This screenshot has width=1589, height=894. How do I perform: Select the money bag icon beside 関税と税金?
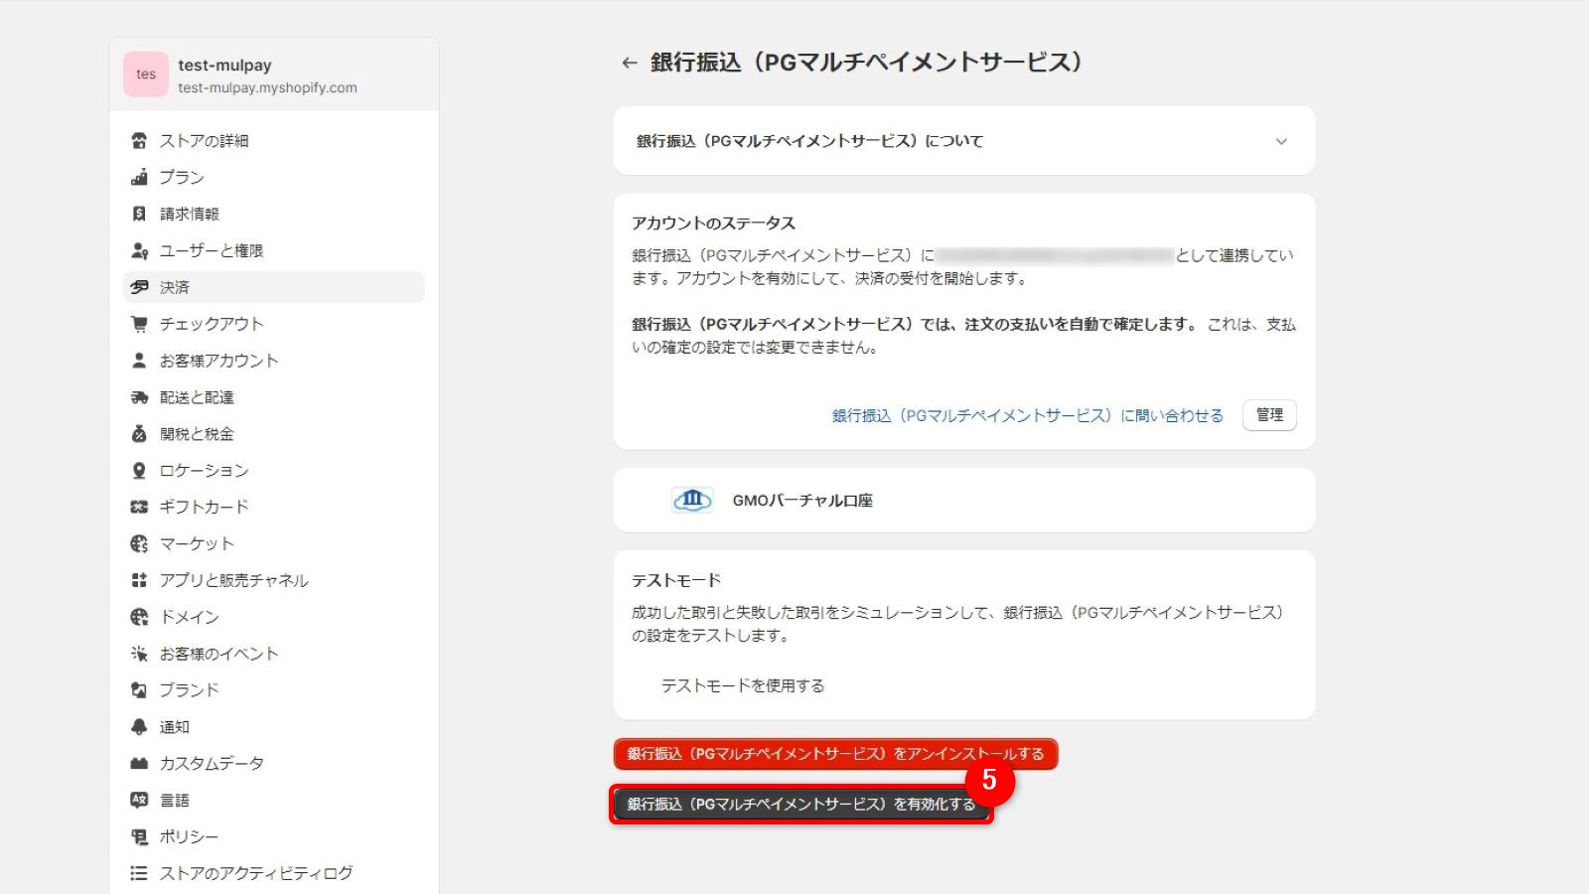(140, 433)
